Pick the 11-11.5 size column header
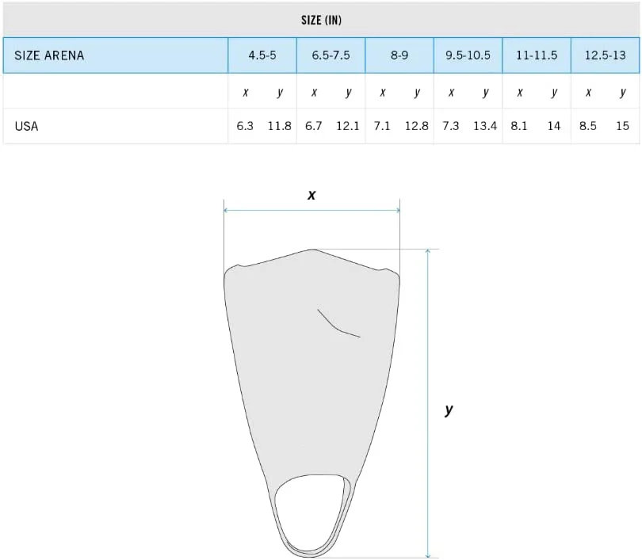 (x=537, y=55)
